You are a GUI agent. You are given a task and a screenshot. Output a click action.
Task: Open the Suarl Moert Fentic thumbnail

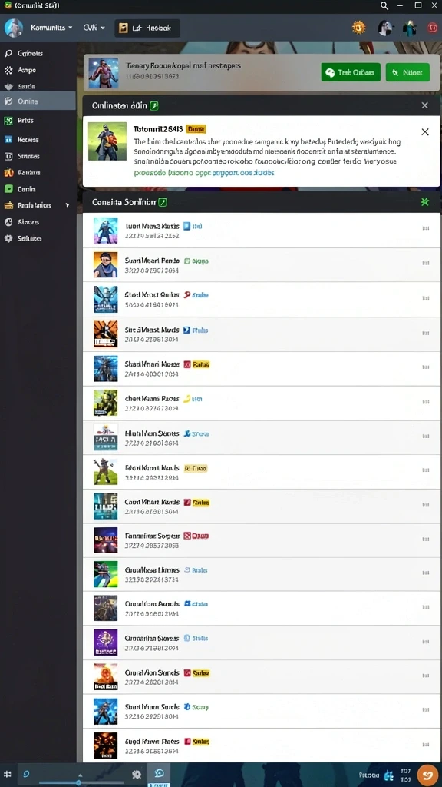coord(106,265)
